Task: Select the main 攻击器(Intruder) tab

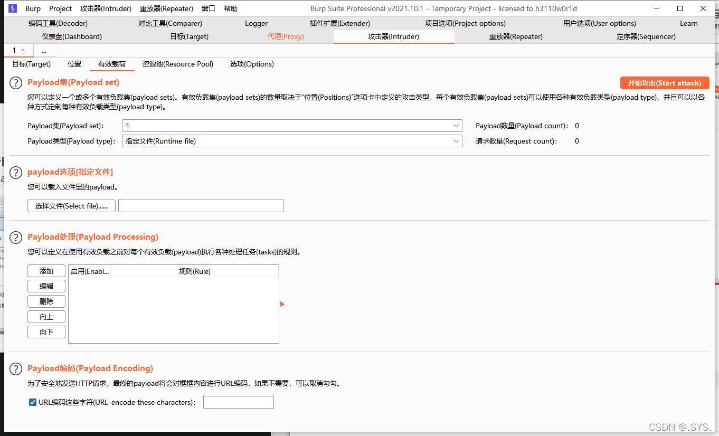Action: [x=394, y=36]
